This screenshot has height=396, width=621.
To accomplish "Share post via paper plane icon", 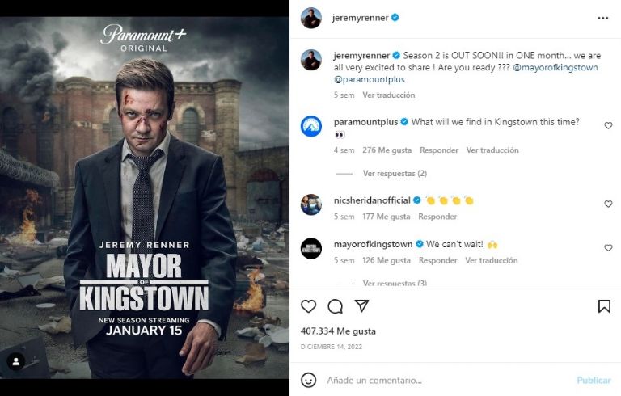I will point(361,306).
